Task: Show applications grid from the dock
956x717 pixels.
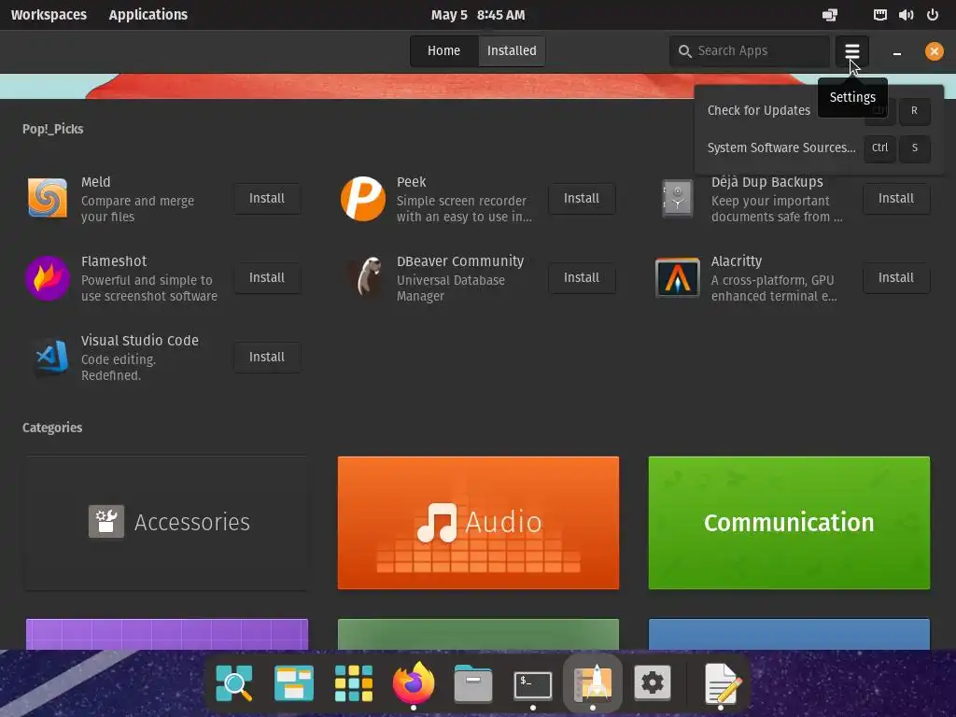Action: point(354,682)
